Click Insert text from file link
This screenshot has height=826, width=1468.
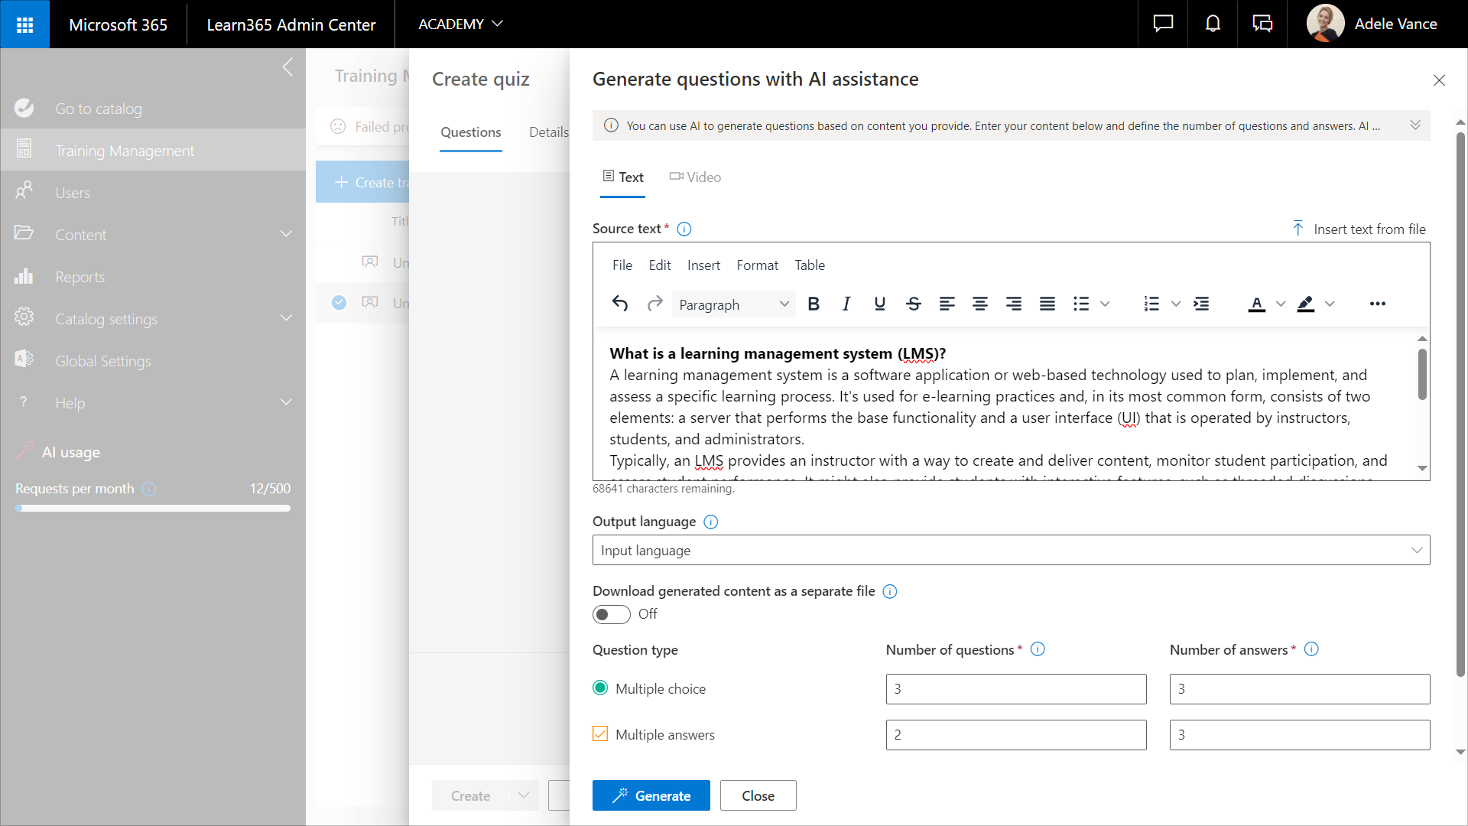[1359, 229]
